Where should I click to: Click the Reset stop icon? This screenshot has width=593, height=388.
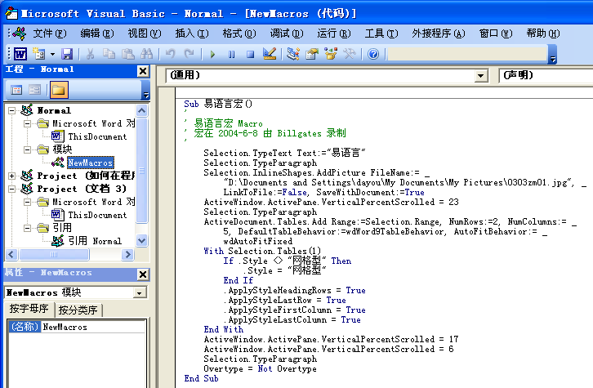[x=251, y=55]
